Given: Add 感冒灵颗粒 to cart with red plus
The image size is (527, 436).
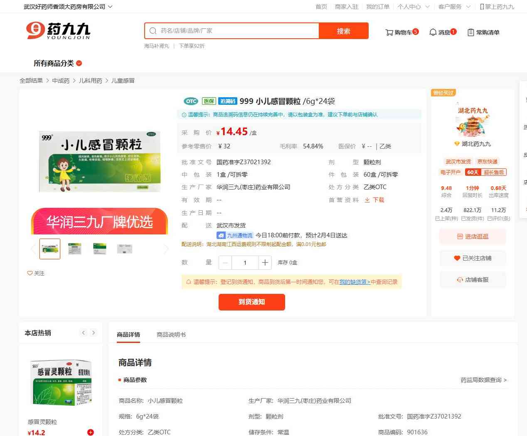Looking at the screenshot, I should point(90,432).
